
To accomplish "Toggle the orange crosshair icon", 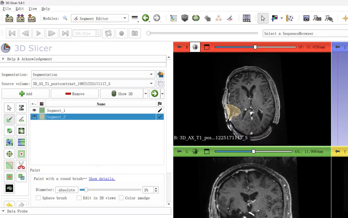I will point(345,18).
